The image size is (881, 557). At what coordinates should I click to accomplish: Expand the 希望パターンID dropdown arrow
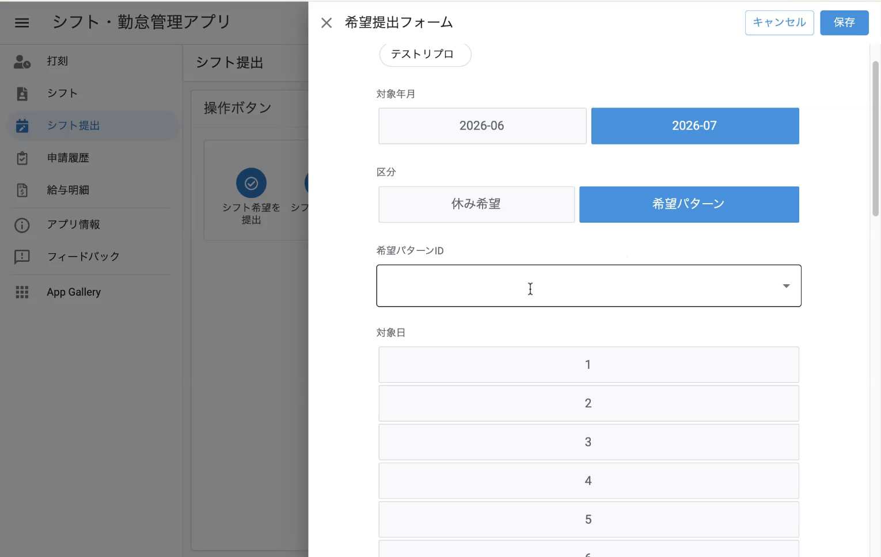coord(786,286)
